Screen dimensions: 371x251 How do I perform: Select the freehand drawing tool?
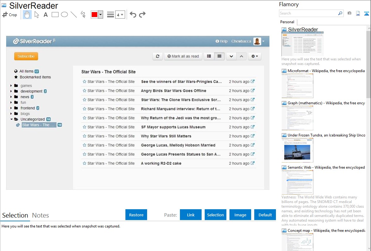83,15
